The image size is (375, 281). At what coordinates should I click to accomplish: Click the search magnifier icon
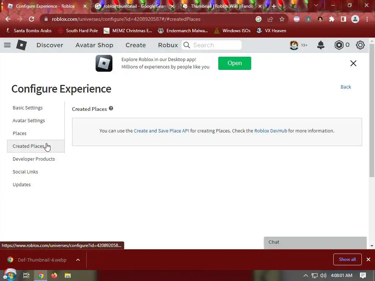click(187, 45)
